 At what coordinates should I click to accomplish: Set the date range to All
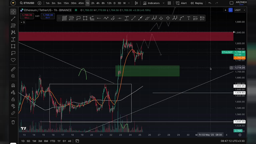coord(70,141)
